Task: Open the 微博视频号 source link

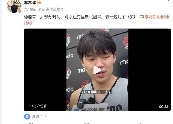Action: pyautogui.click(x=55, y=9)
